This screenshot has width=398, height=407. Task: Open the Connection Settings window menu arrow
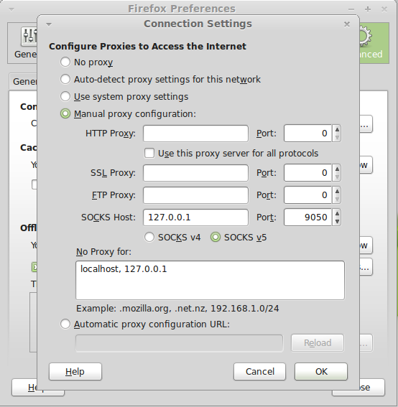pos(49,24)
